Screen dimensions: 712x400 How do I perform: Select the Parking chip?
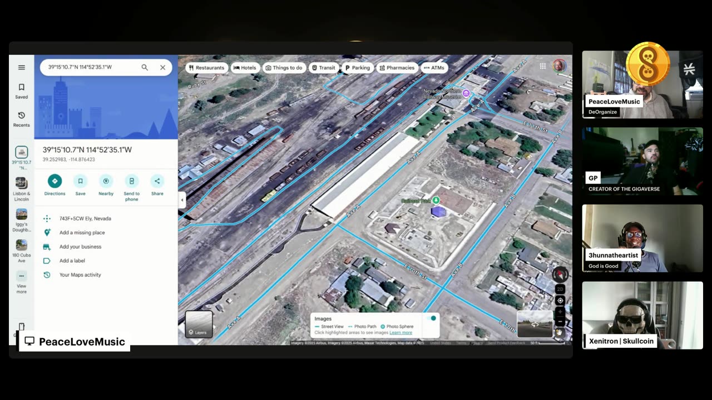[357, 68]
